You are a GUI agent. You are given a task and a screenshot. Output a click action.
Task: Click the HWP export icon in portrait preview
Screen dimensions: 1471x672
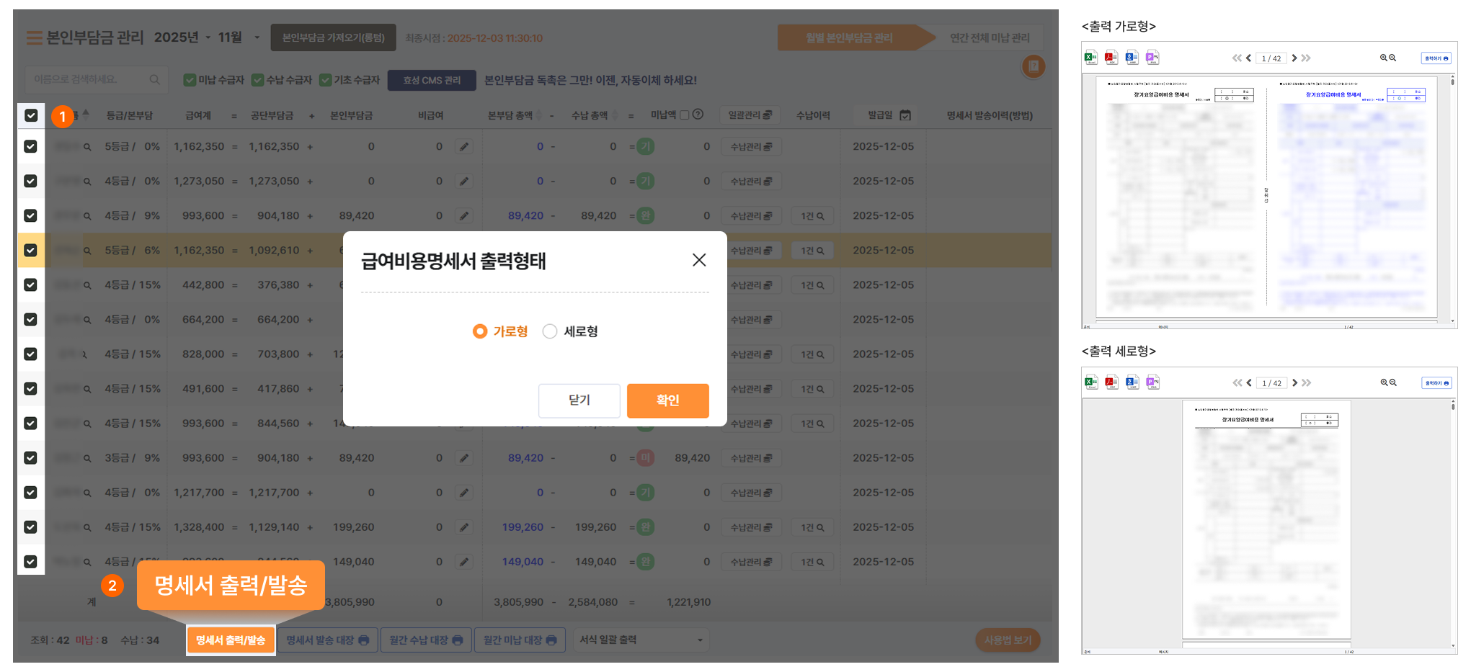tap(1132, 382)
